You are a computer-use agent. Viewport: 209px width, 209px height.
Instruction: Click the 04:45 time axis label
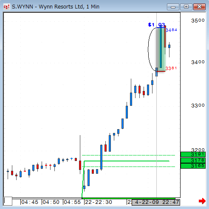pos(30,202)
